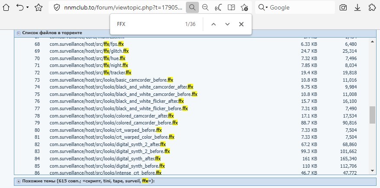
Task: Click row number 79
Action: point(37,123)
